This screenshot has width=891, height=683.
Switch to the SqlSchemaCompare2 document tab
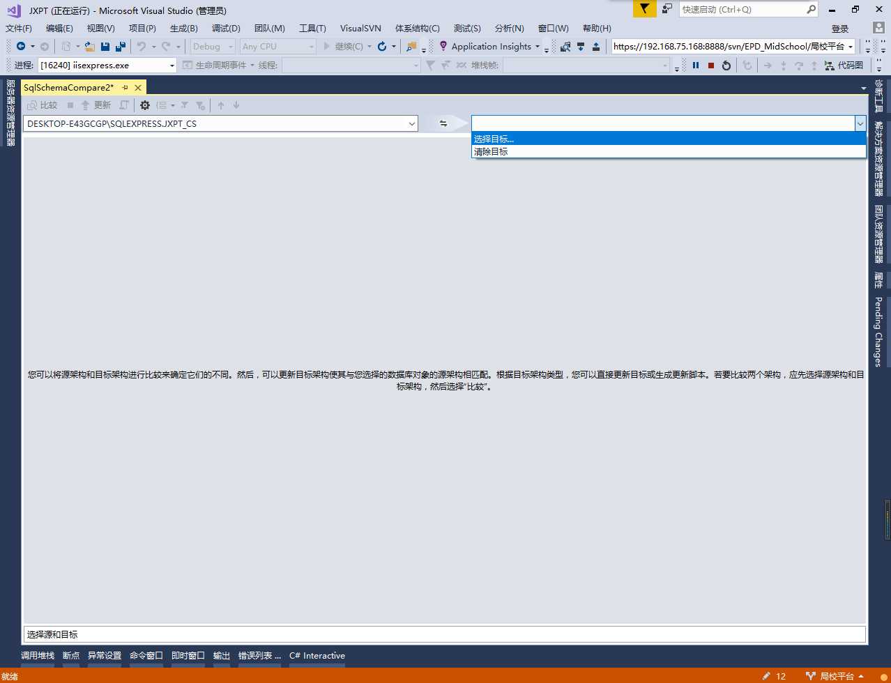[68, 88]
